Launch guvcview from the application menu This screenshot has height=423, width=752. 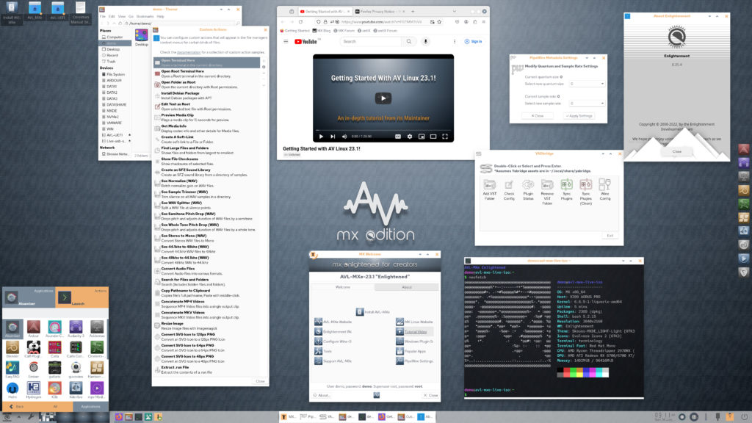76,370
